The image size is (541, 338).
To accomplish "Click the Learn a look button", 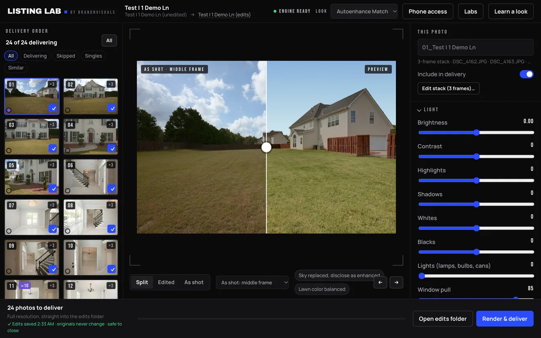I will [x=511, y=11].
